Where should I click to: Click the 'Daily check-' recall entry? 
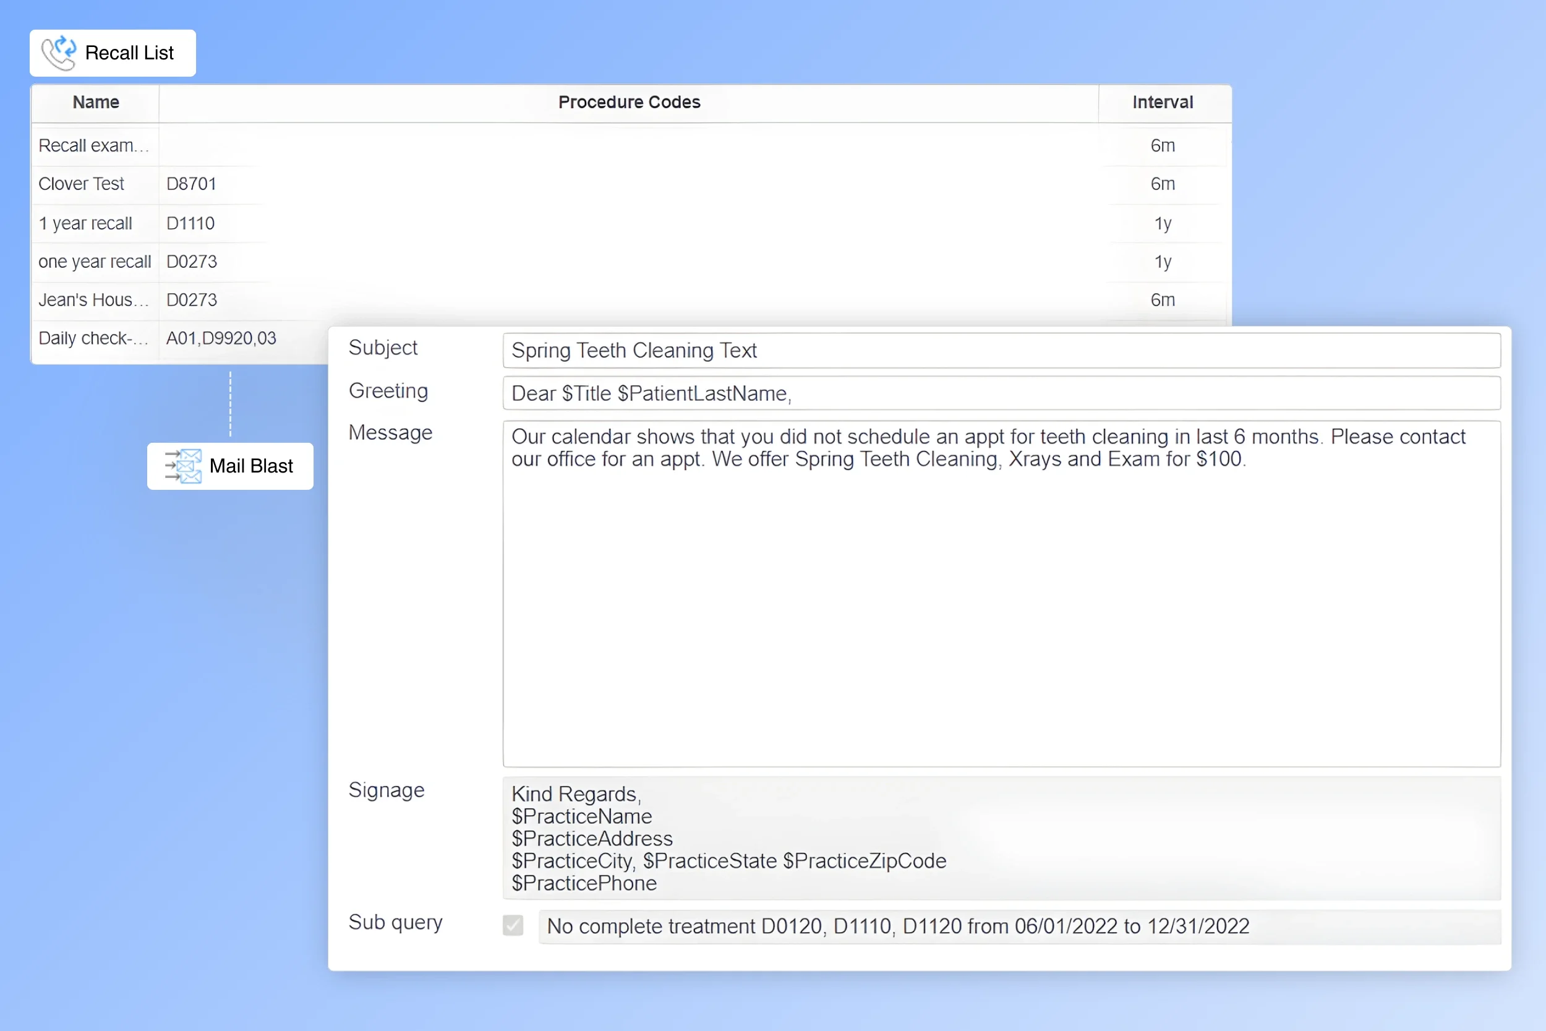[x=93, y=338]
